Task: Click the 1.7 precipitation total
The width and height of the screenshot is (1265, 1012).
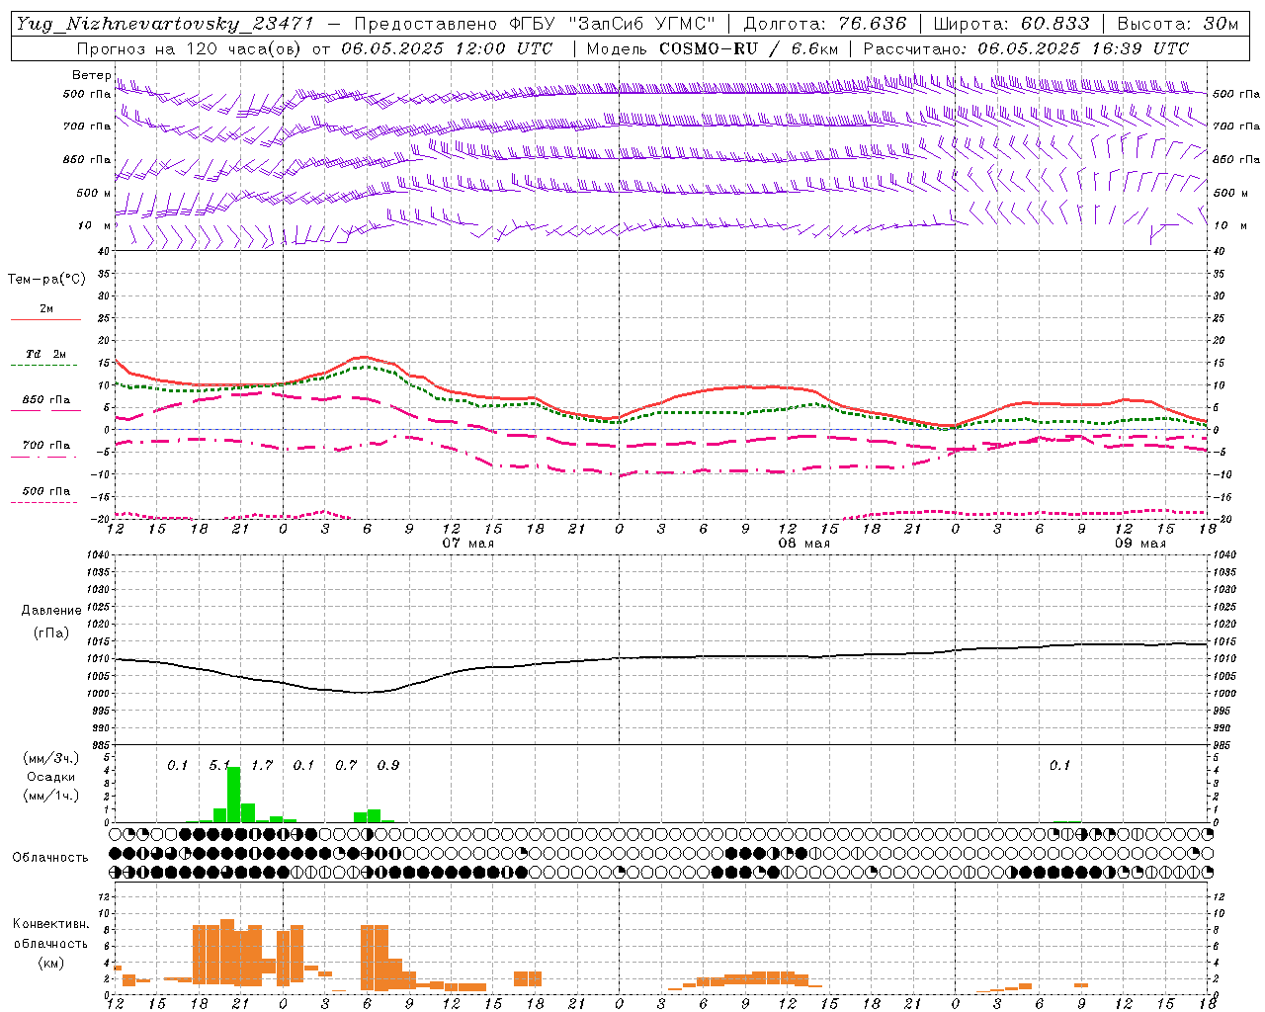Action: point(262,766)
